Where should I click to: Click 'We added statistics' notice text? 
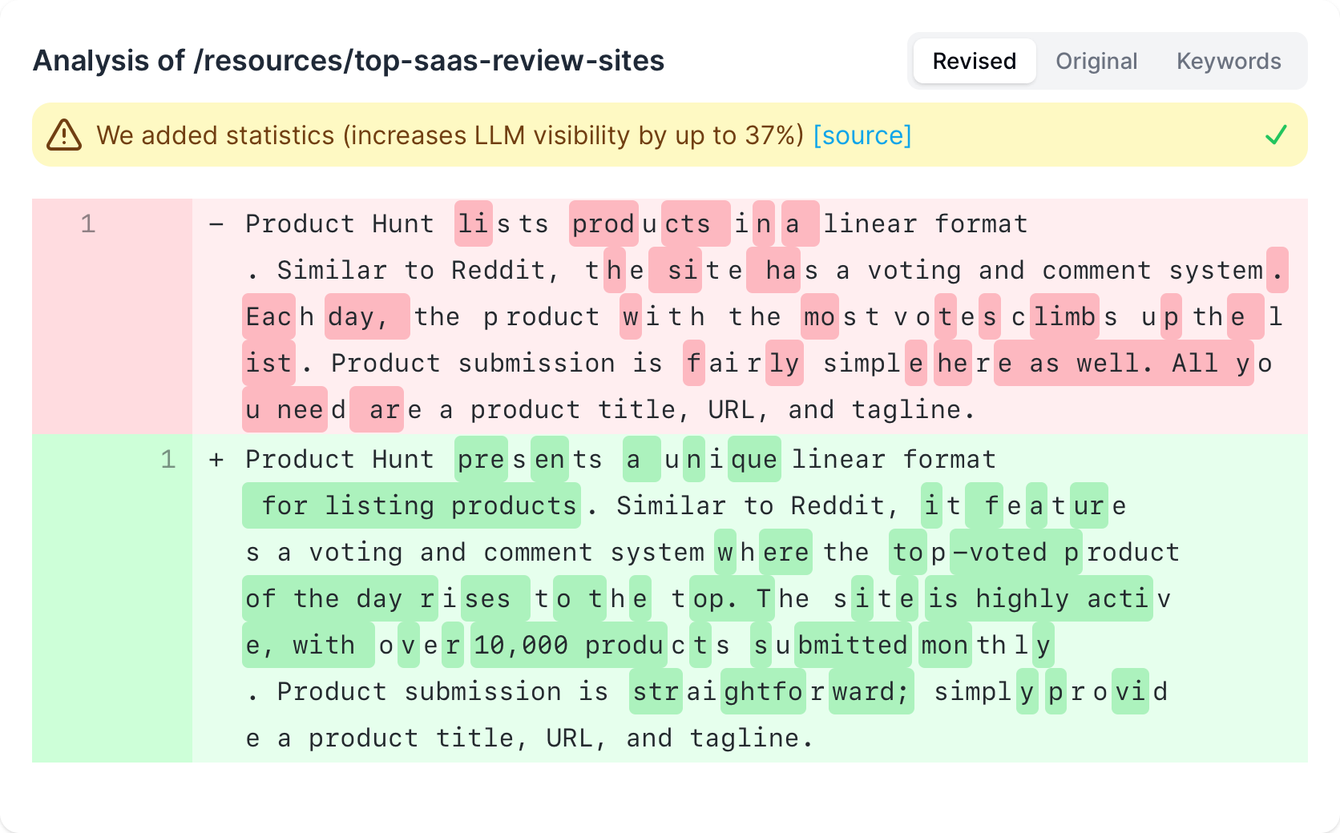click(216, 135)
